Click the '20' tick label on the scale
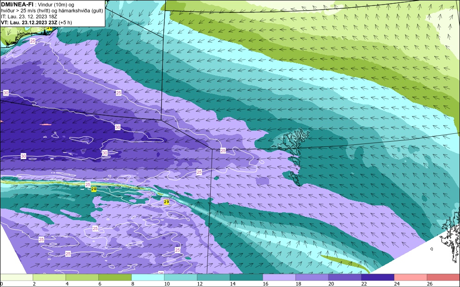 pyautogui.click(x=331, y=284)
